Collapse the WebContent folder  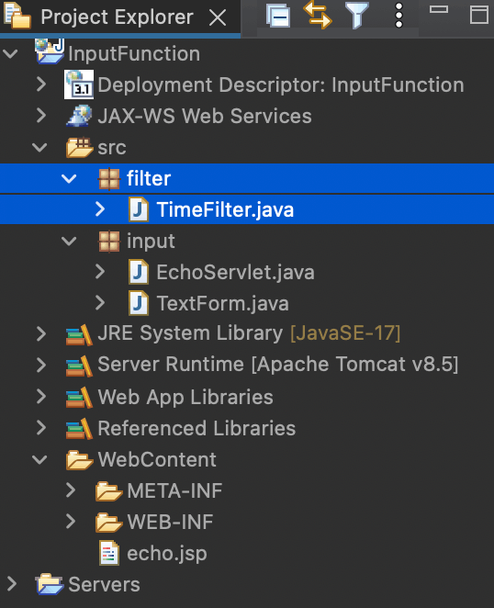pos(39,460)
